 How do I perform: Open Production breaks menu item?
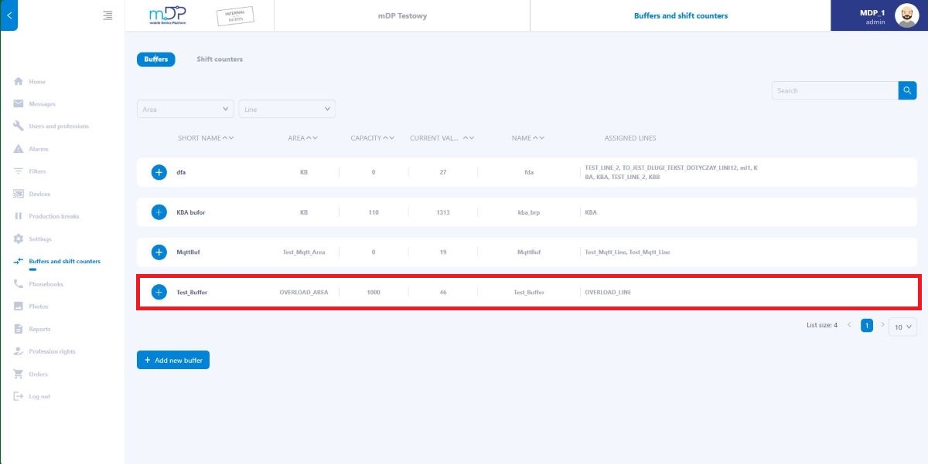click(54, 216)
